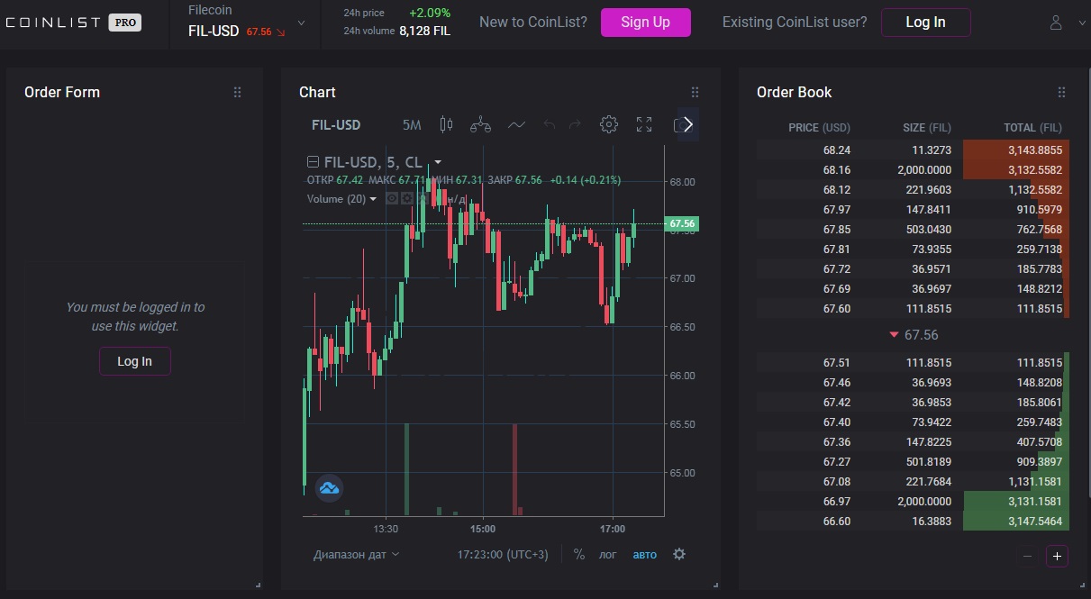1091x599 pixels.
Task: Open the 'Диапазон дат' date range dropdown
Action: 357,554
